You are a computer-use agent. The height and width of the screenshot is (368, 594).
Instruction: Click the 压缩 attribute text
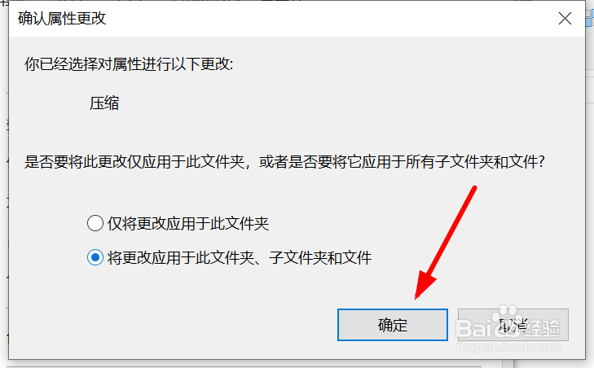pos(104,103)
